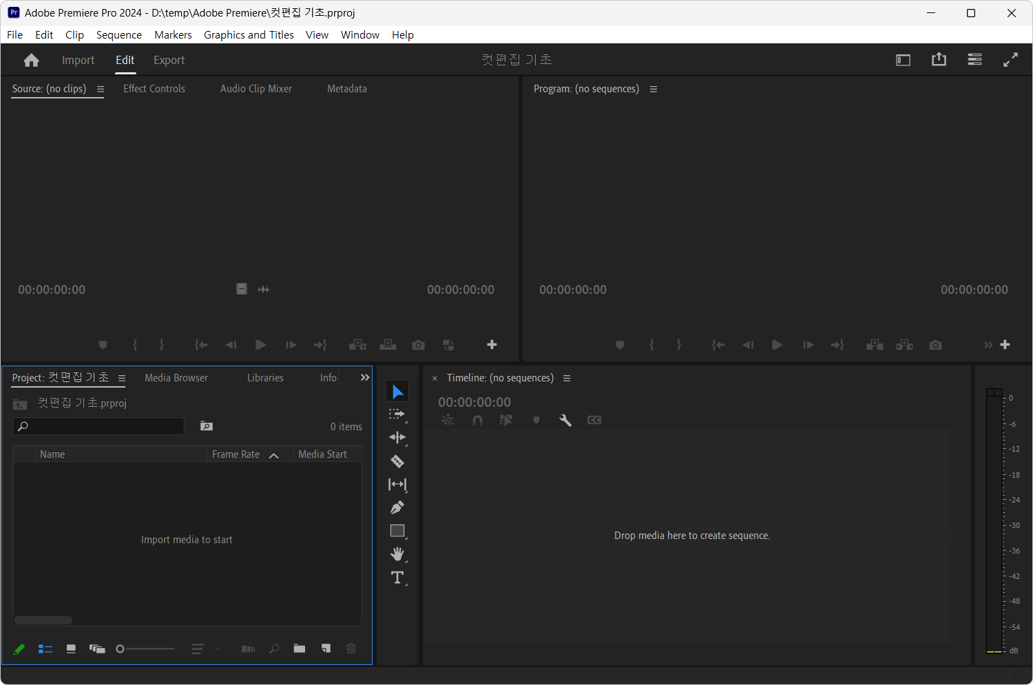Select the Pen tool
The width and height of the screenshot is (1033, 685).
397,508
